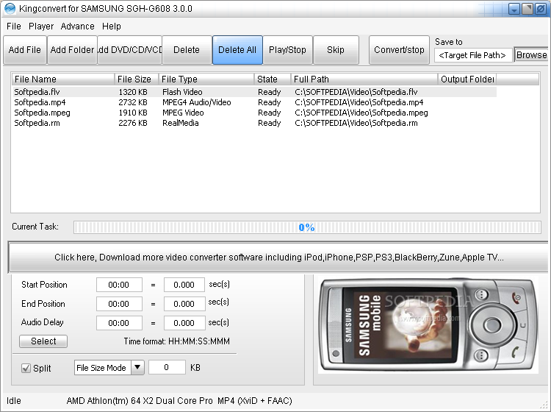Image resolution: width=551 pixels, height=412 pixels.
Task: Click the Browse button
Action: tap(532, 55)
